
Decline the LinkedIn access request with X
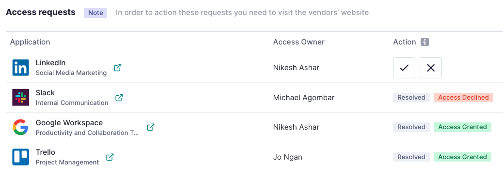click(431, 68)
